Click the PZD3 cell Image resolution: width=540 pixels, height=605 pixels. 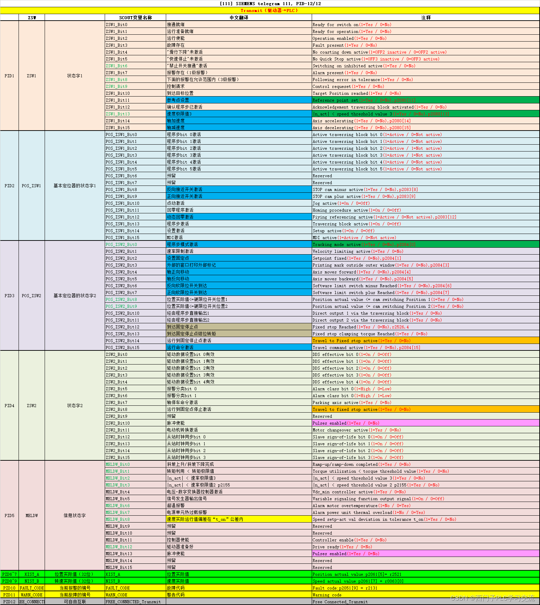(9, 296)
